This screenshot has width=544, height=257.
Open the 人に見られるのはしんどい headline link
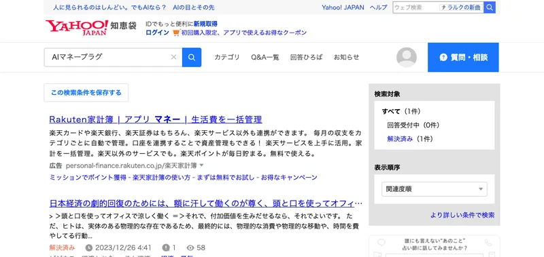133,7
